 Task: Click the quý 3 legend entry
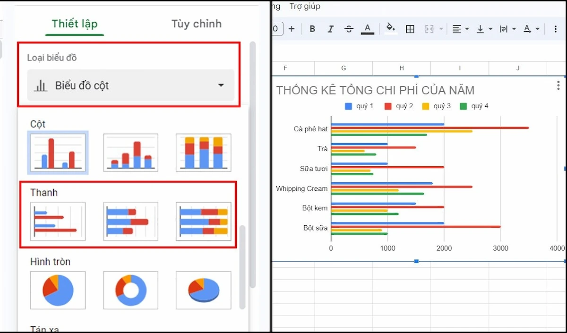tap(437, 106)
